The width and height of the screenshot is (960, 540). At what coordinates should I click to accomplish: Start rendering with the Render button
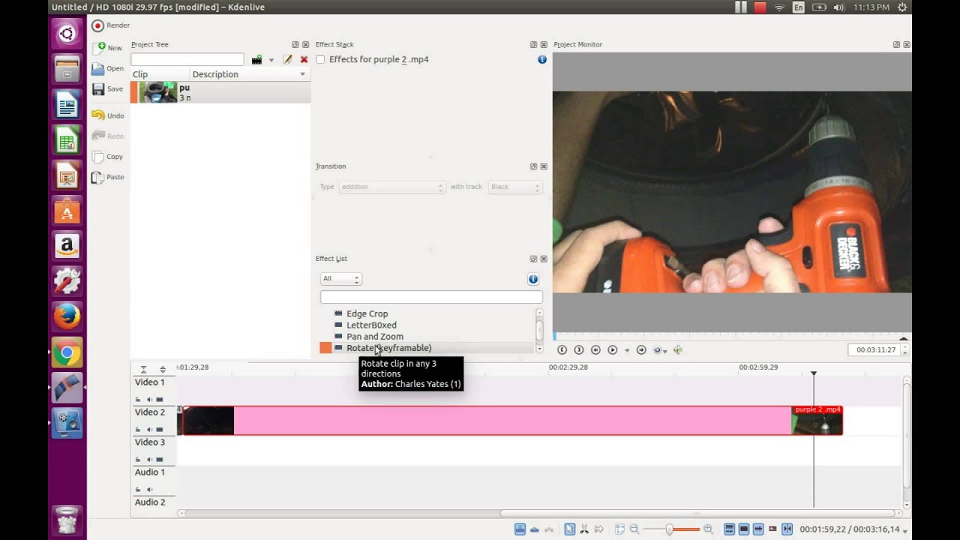110,25
